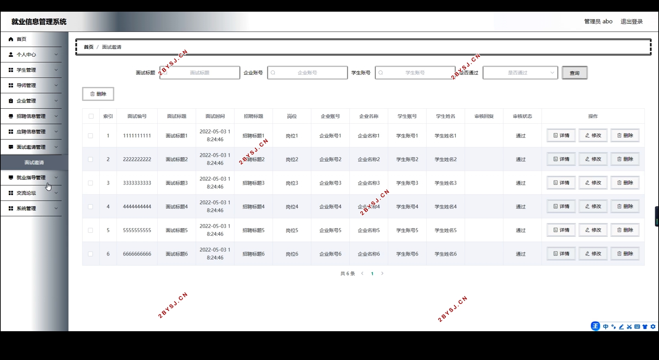This screenshot has height=360, width=659.
Task: Click the grid icon for 学生管理
Action: click(x=11, y=70)
